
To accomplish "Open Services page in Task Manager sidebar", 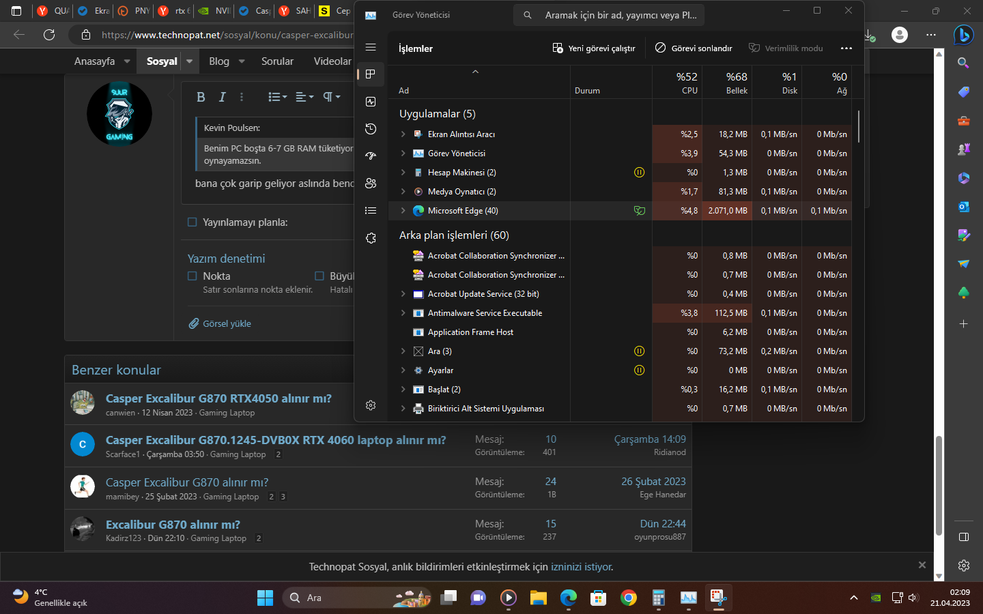I will pos(371,238).
